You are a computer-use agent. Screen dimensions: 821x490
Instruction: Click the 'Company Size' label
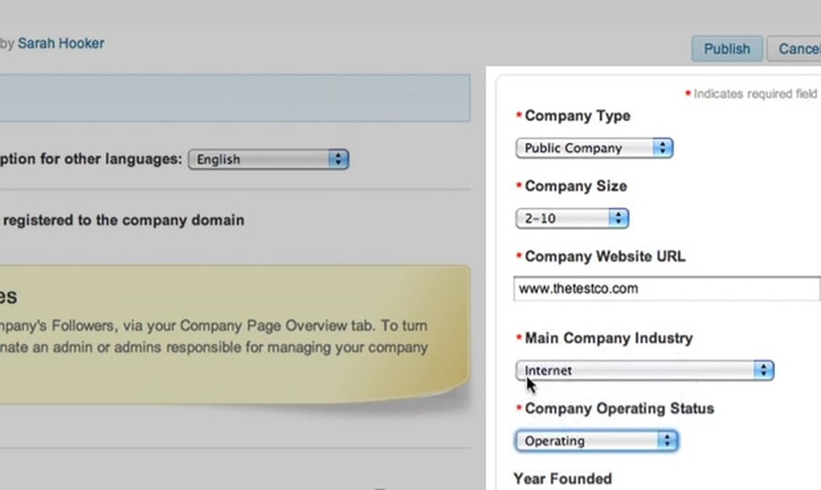[x=576, y=186]
